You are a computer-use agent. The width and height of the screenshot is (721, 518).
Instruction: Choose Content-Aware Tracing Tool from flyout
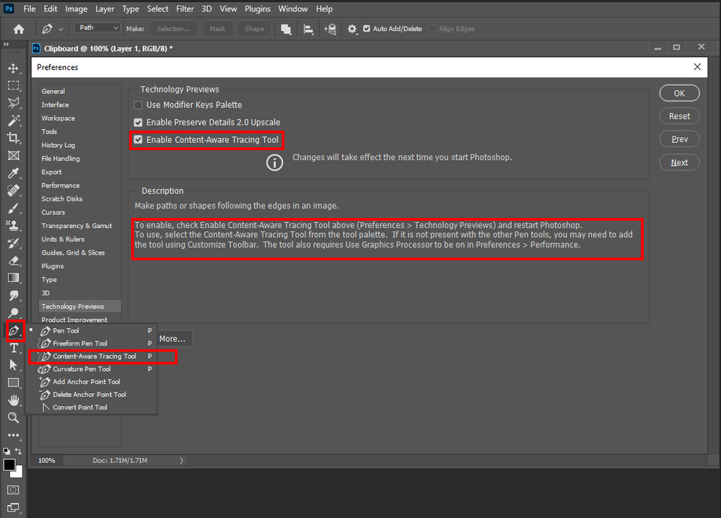click(93, 356)
